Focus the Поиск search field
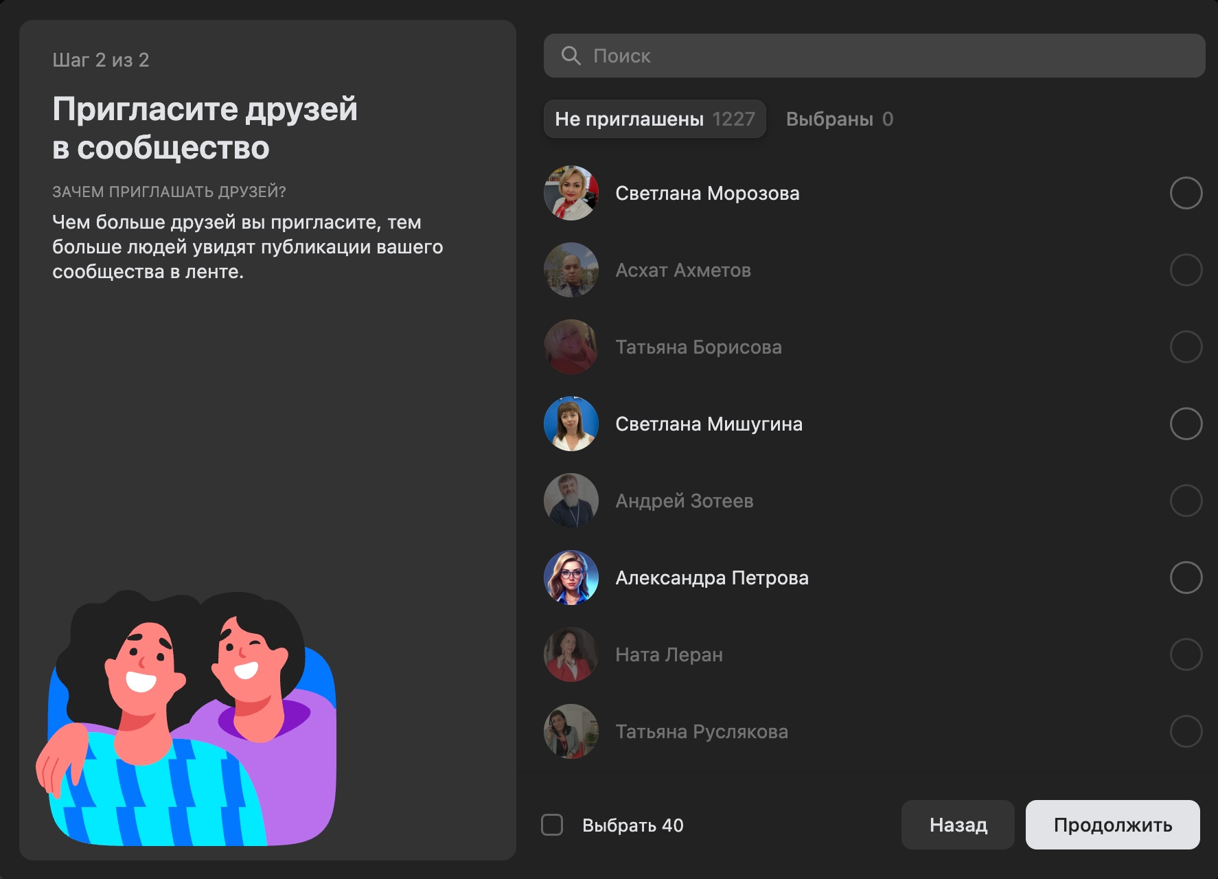Image resolution: width=1218 pixels, height=879 pixels. coord(874,56)
